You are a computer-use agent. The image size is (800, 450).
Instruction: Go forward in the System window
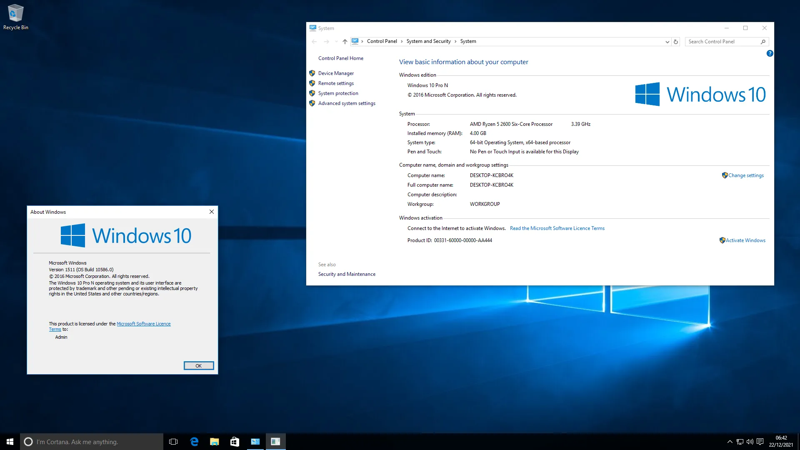tap(327, 42)
